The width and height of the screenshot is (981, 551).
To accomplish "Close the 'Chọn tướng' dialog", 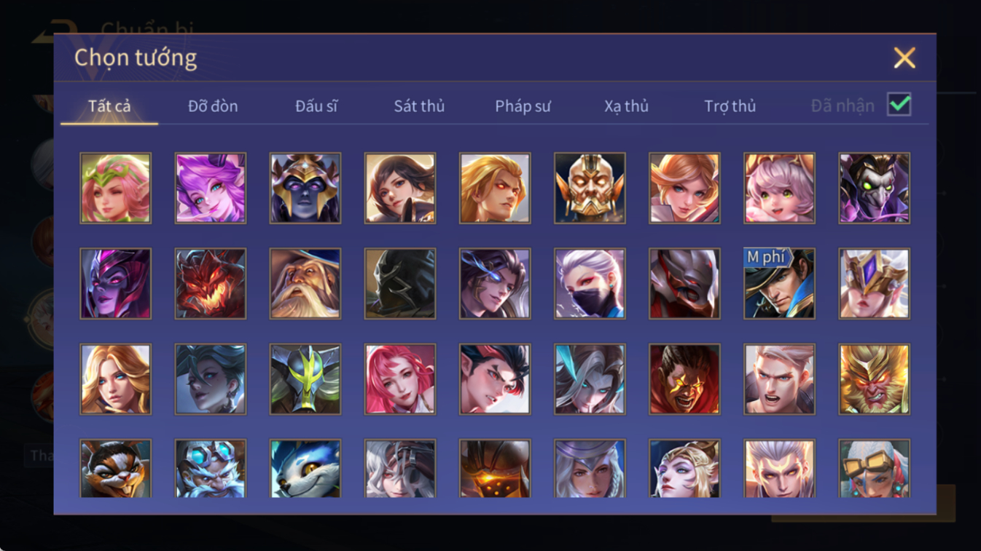I will pyautogui.click(x=904, y=58).
